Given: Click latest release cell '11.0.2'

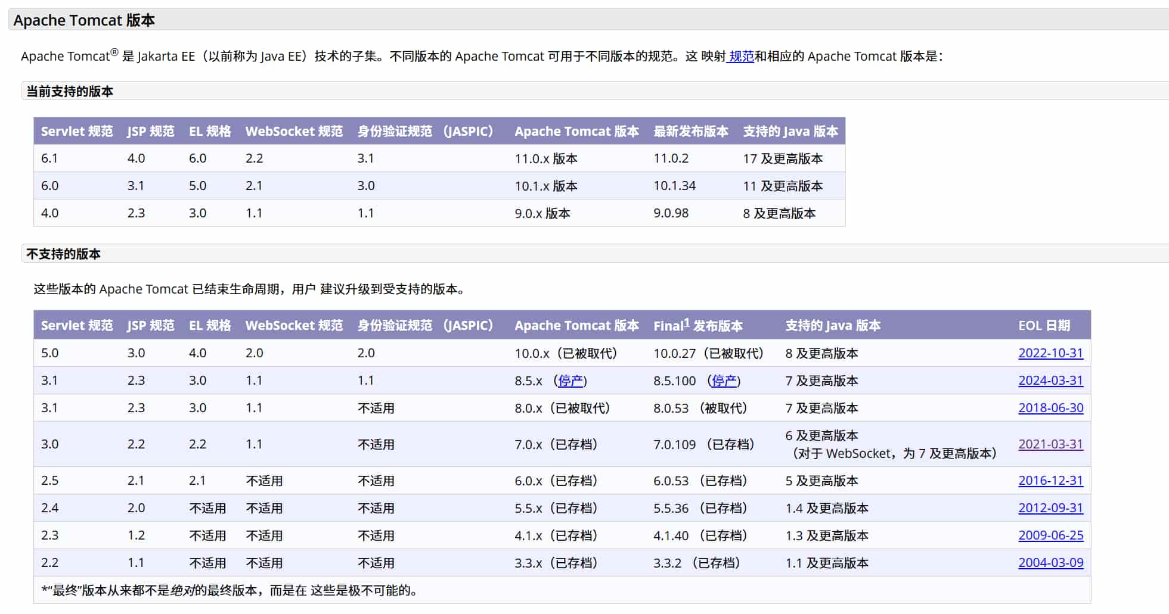Looking at the screenshot, I should click(x=671, y=158).
